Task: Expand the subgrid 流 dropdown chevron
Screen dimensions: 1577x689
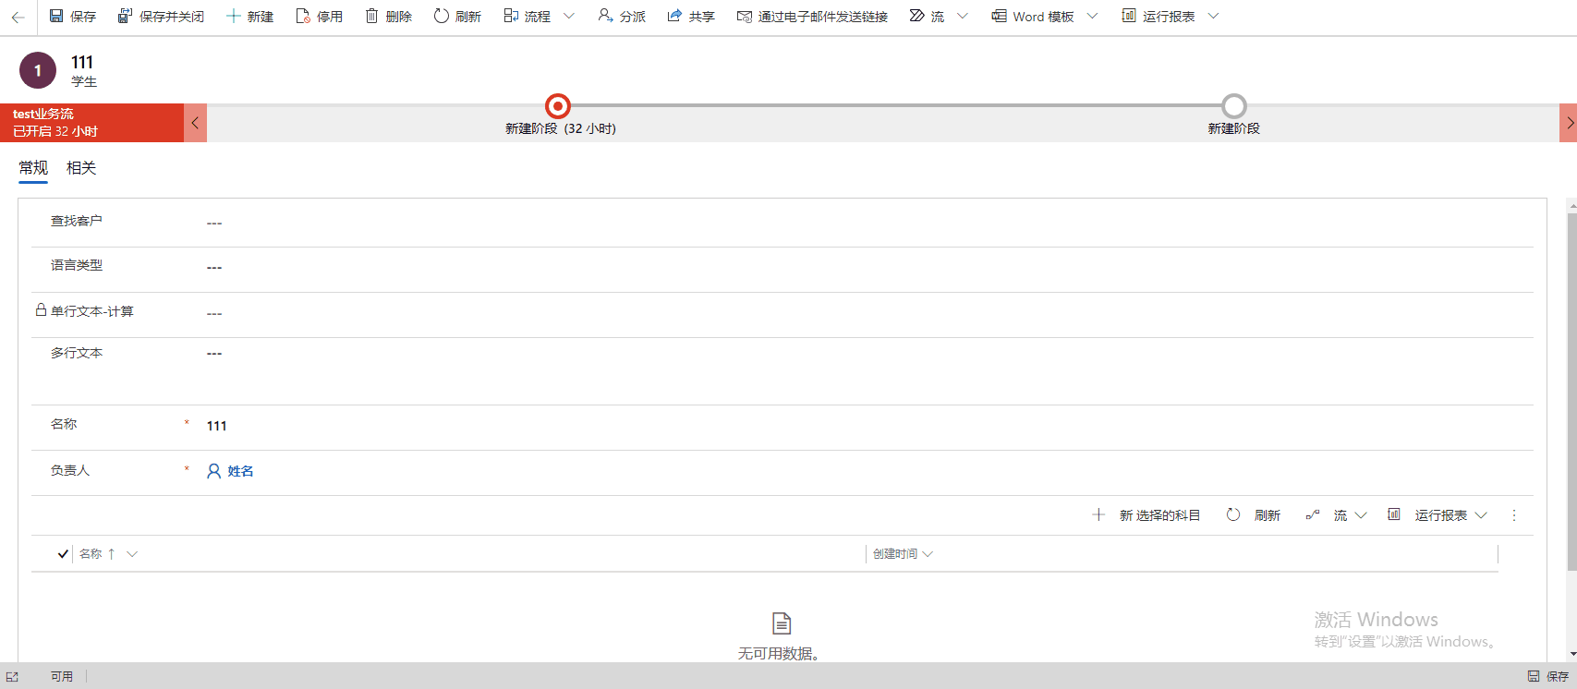Action: (x=1361, y=515)
